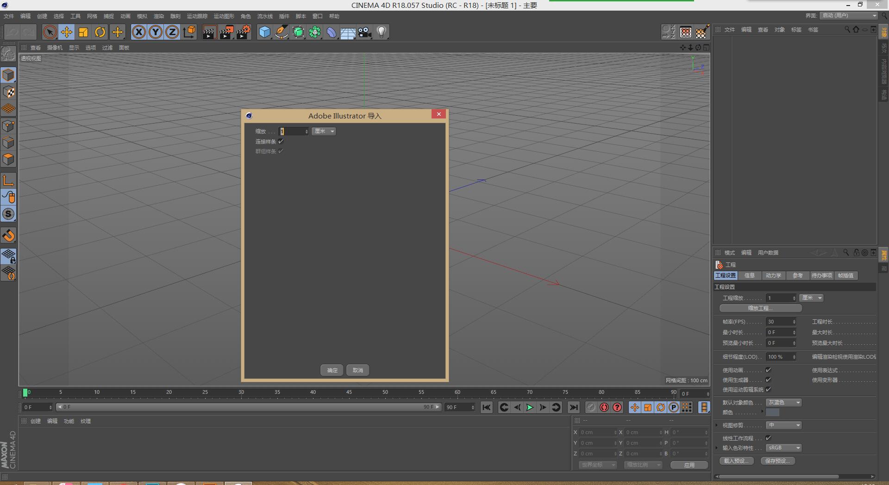
Task: Select the Rotate tool
Action: pos(100,32)
